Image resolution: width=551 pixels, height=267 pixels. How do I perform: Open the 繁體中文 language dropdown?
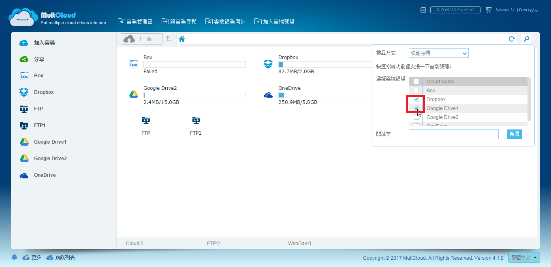[524, 257]
